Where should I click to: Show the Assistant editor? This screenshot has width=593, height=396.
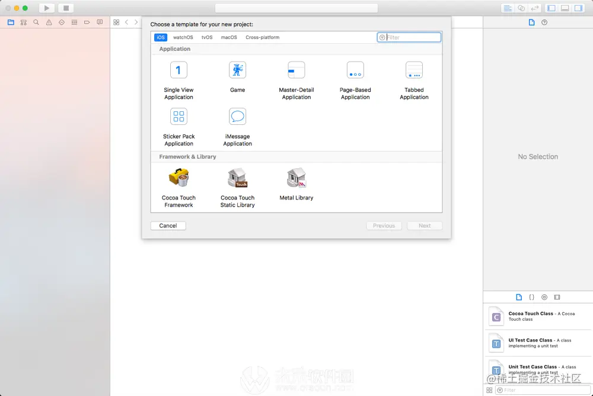[521, 8]
